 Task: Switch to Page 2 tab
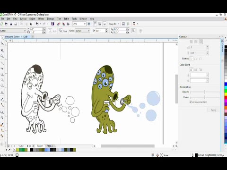50,146
